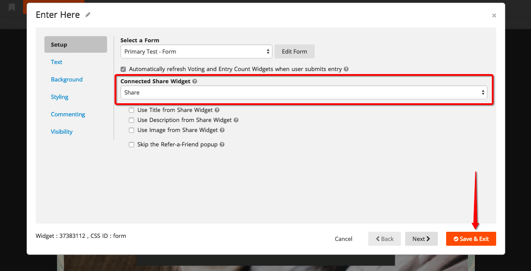Click the help icon beside Use Title option
Viewport: 531px width, 271px height.
click(x=217, y=110)
